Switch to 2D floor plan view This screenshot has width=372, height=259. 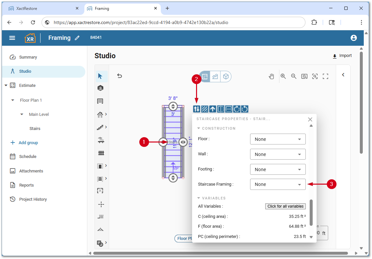click(205, 76)
